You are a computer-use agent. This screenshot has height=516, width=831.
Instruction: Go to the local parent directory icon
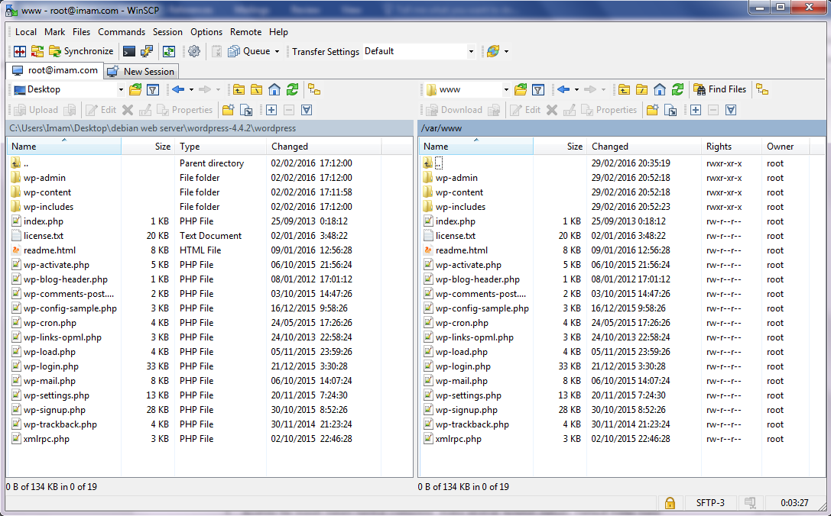(x=239, y=89)
